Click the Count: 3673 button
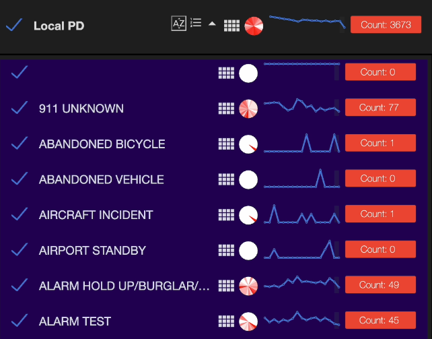 (386, 24)
